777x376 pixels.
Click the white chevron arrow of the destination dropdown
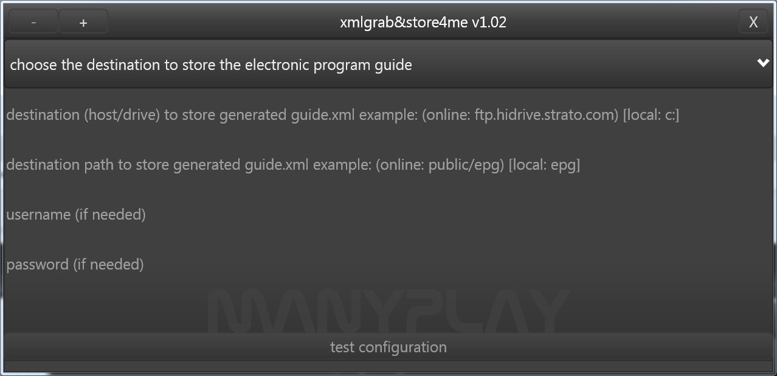[x=763, y=63]
